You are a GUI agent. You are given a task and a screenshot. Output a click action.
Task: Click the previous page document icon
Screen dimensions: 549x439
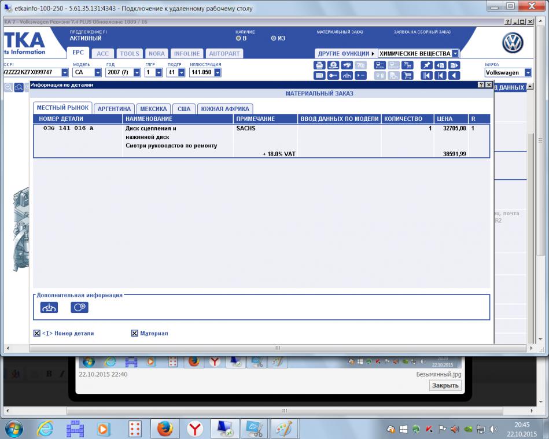click(440, 65)
